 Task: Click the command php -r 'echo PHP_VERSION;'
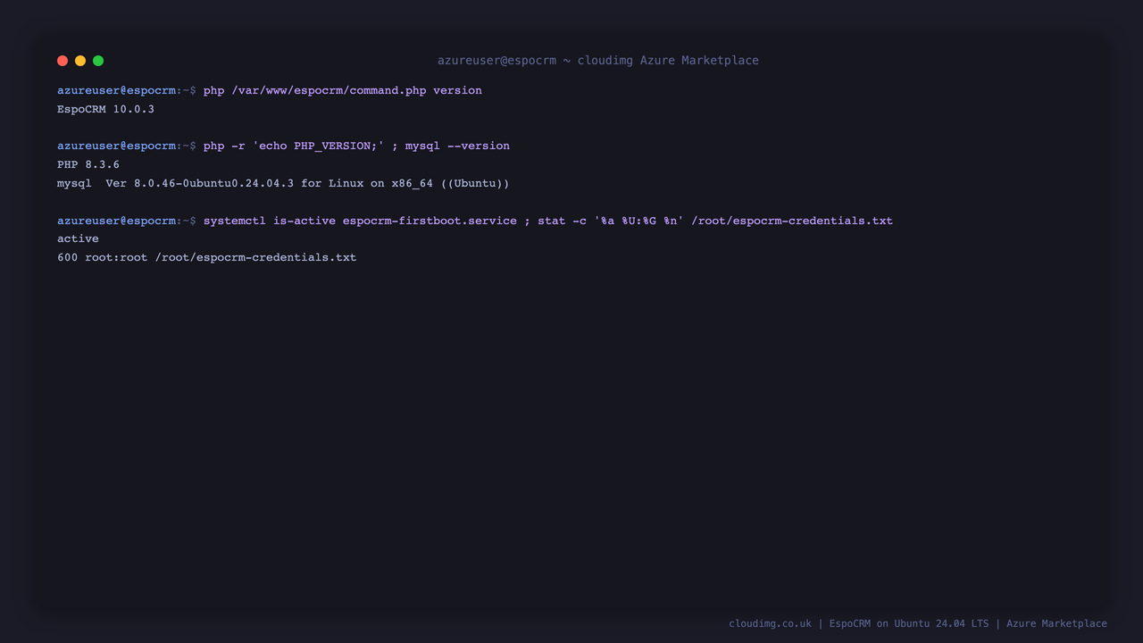294,146
